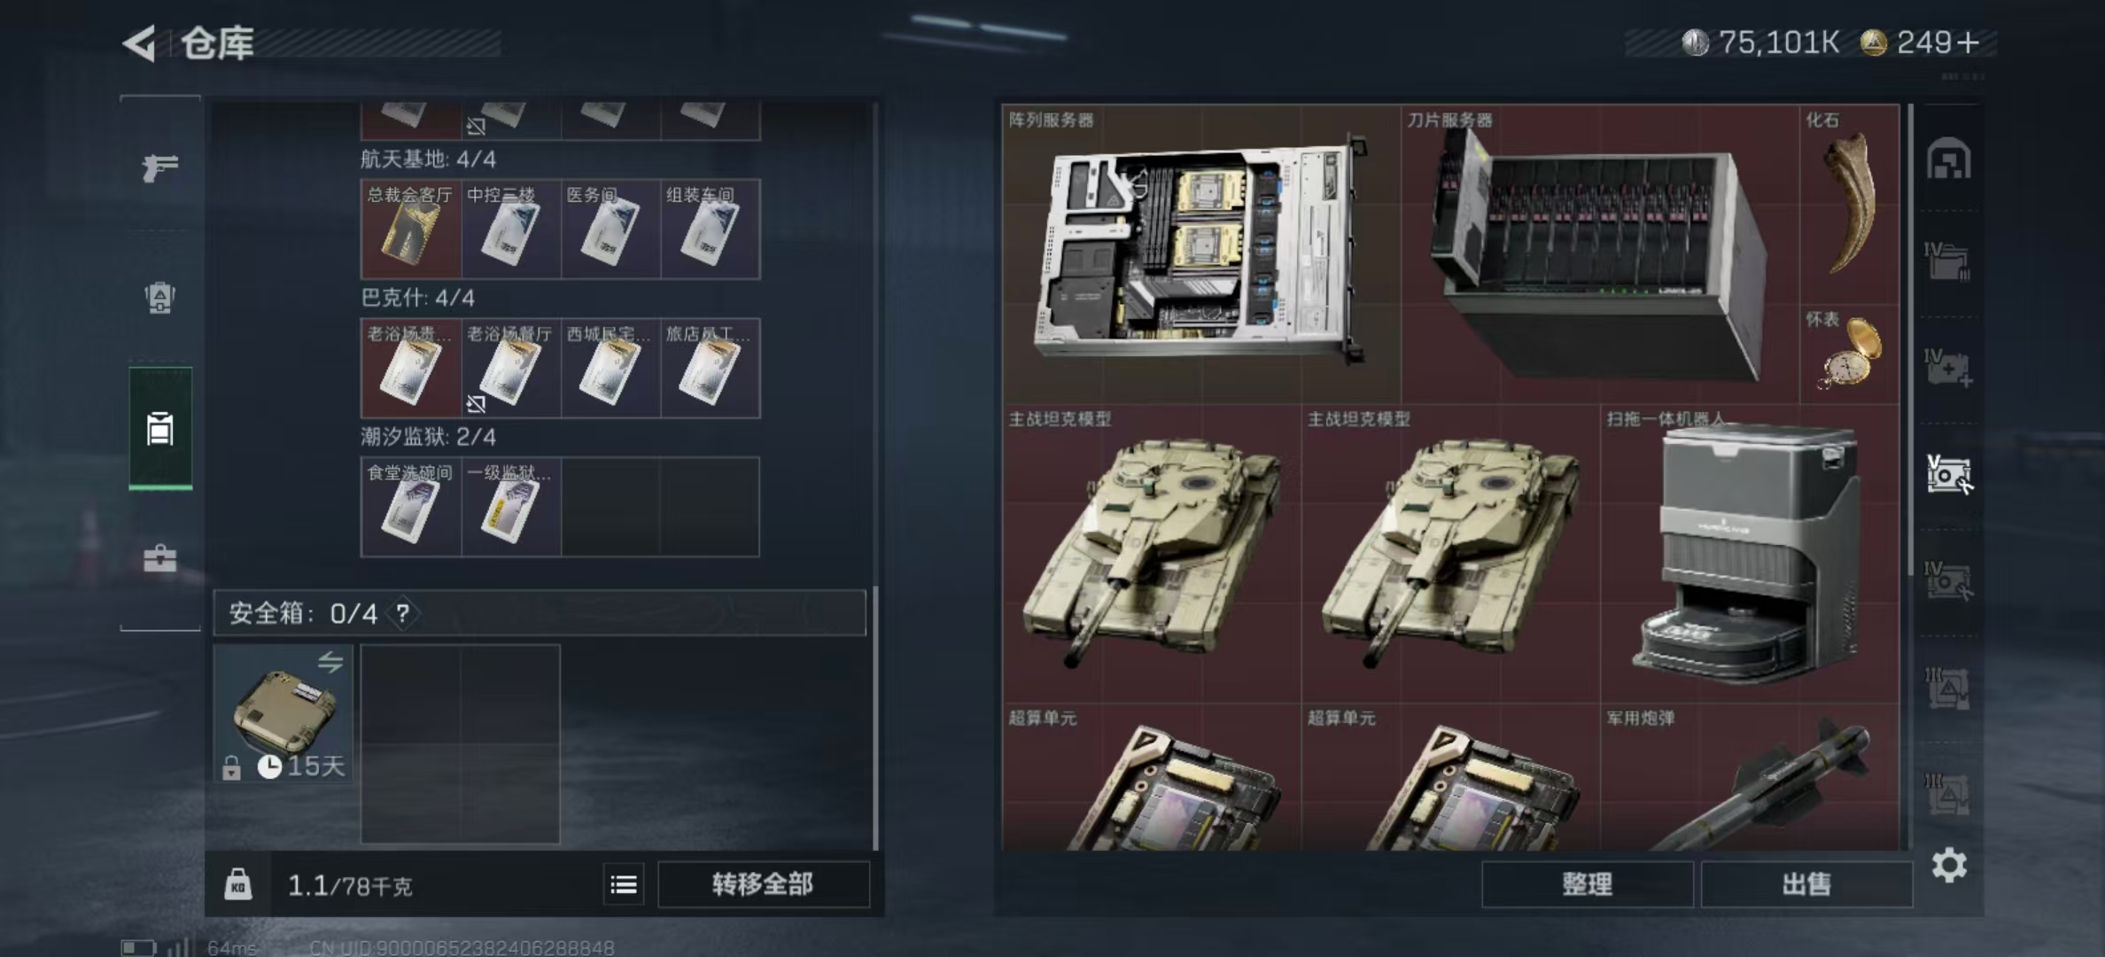Click the 整理 sort button
Screen dimensions: 2105x957
(x=1587, y=884)
